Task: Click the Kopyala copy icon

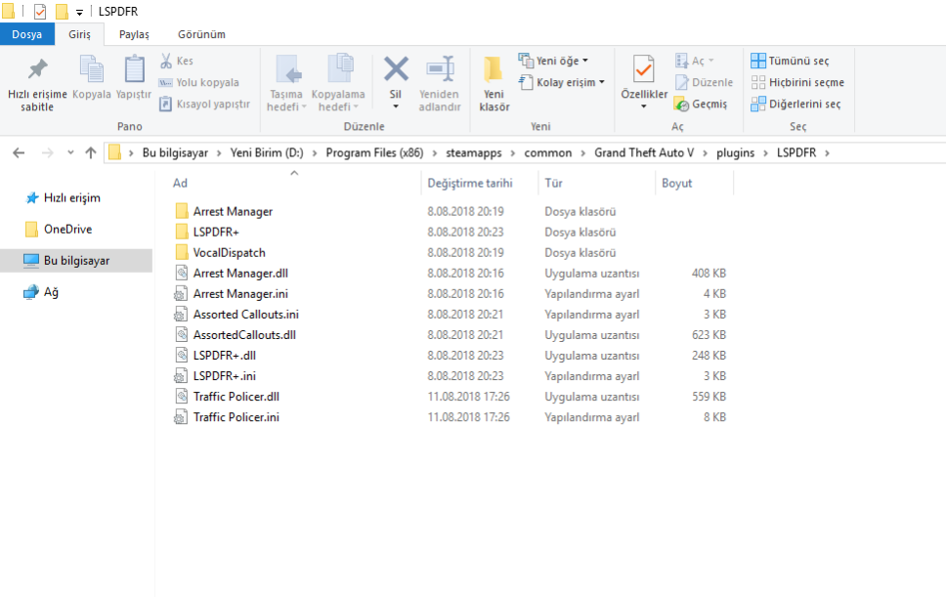Action: (92, 68)
